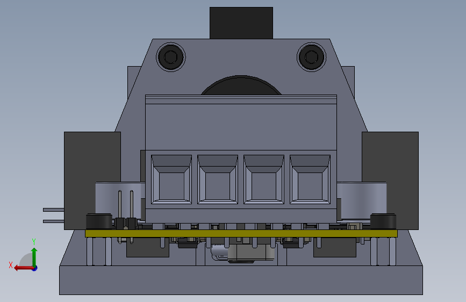Select the metallic component beneath the board center
Viewport: 466px width, 302px height.
pos(250,254)
